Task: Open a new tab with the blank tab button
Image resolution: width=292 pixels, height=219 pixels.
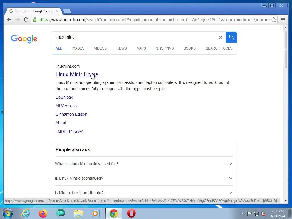Action: pos(67,11)
